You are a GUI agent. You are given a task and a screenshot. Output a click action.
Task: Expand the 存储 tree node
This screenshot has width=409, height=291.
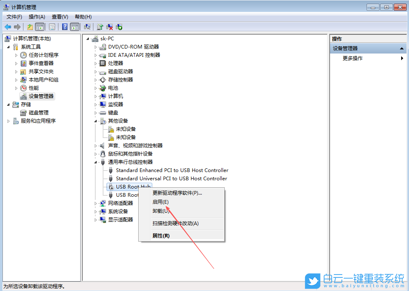coord(8,104)
